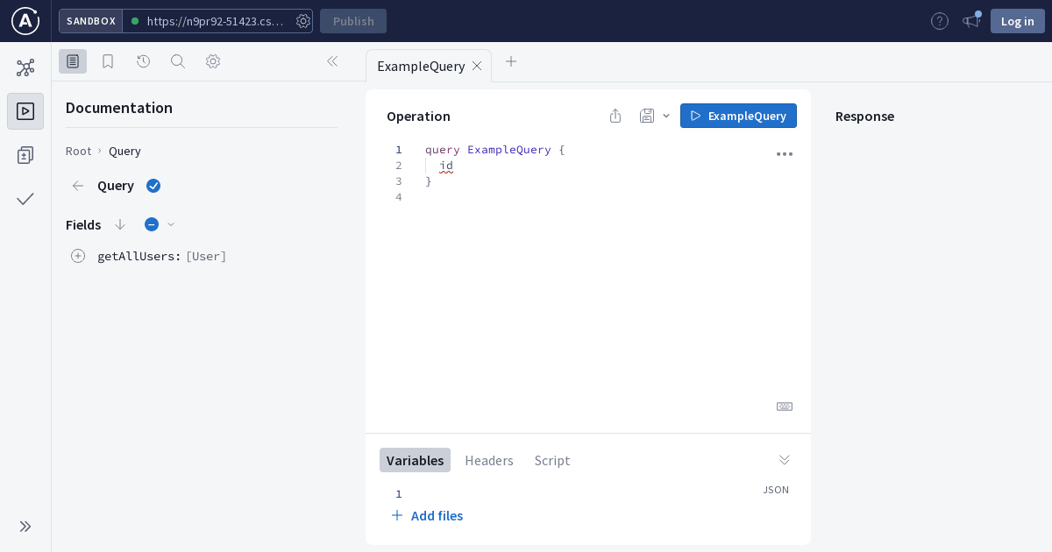Click the Log in button
The image size is (1052, 552).
[1017, 20]
